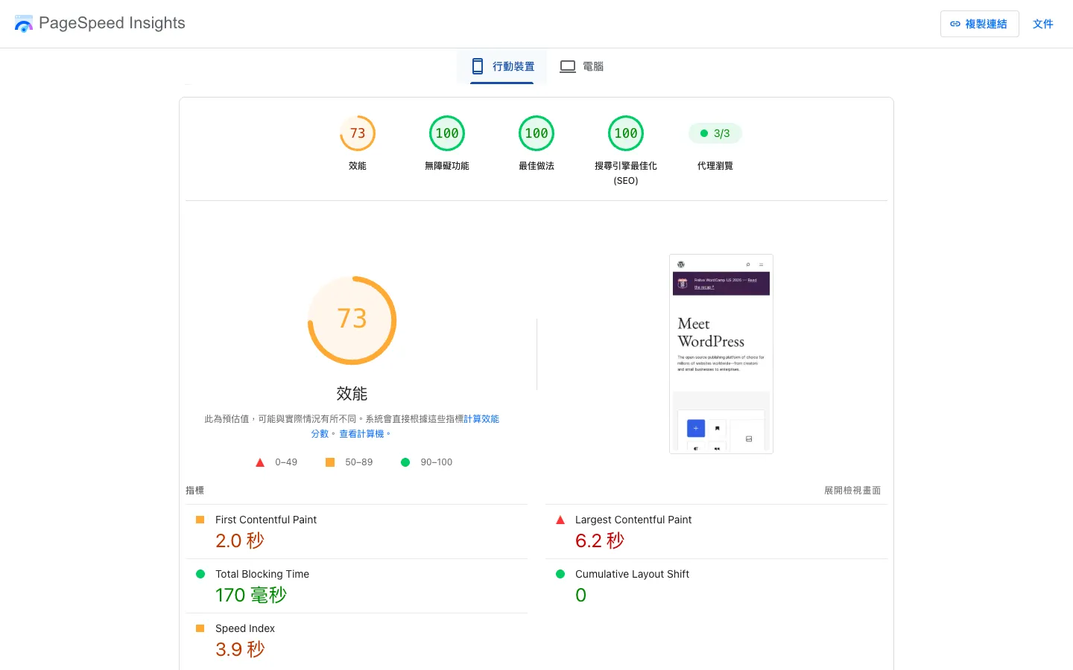
Task: Click the First Contentful Paint label
Action: coord(266,520)
